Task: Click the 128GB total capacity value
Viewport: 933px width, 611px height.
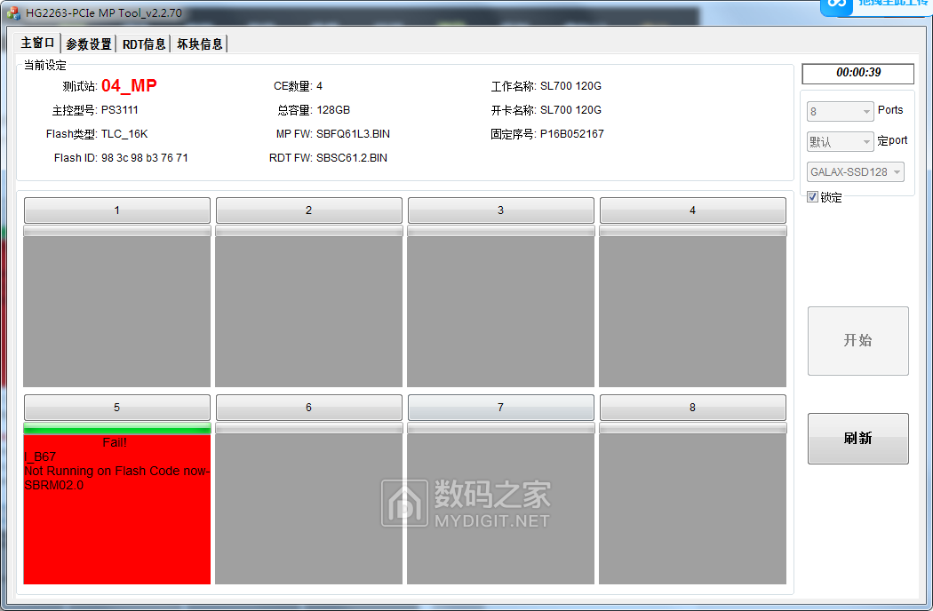Action: [x=333, y=110]
